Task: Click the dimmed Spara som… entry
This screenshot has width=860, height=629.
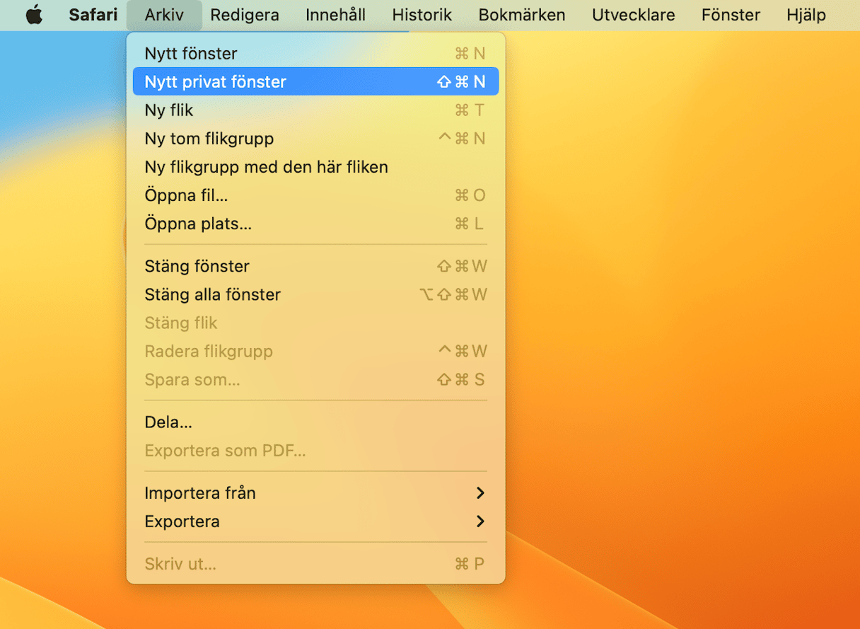Action: pyautogui.click(x=315, y=379)
